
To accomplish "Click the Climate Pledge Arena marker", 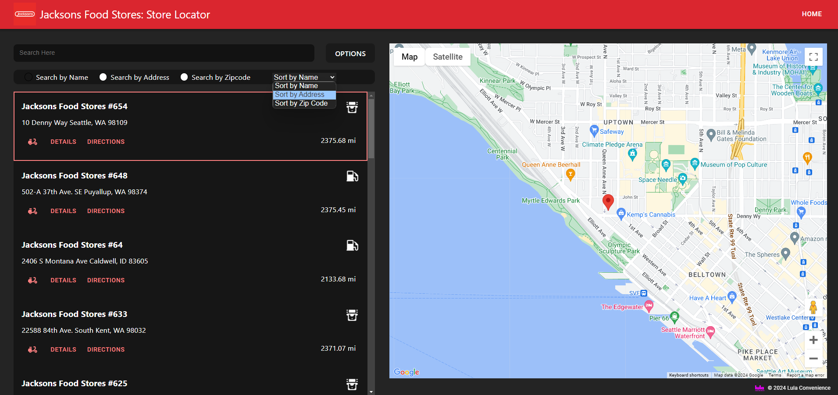I will coord(632,154).
